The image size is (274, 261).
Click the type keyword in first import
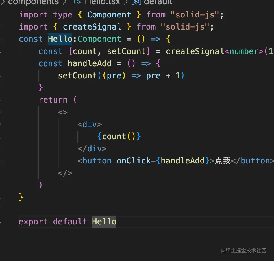[x=63, y=15]
